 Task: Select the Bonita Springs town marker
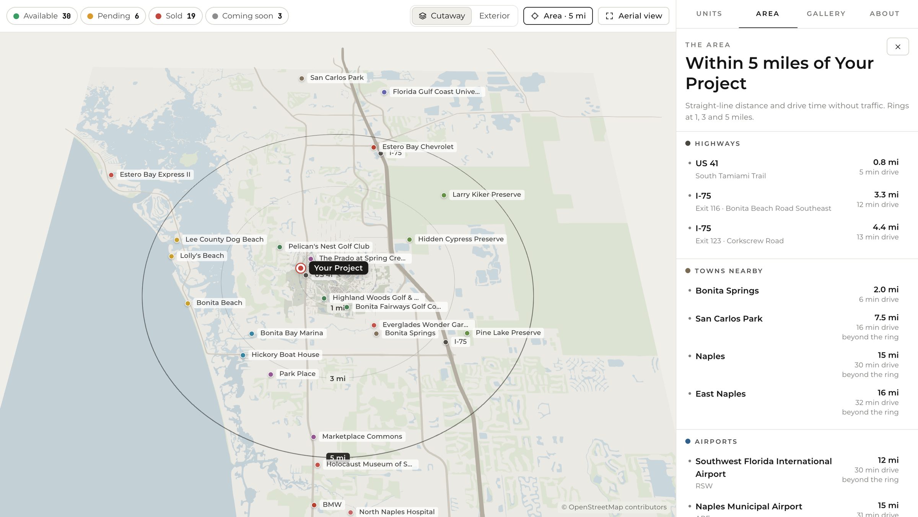click(376, 334)
